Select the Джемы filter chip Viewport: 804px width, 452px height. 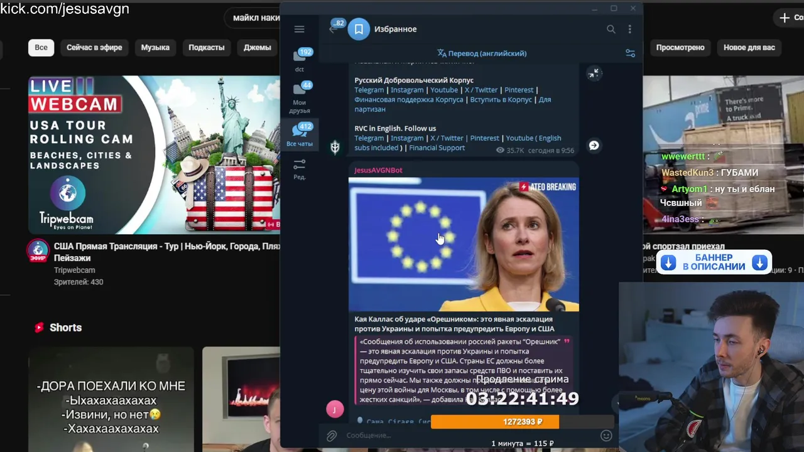(x=257, y=48)
